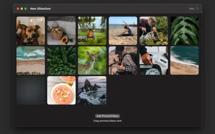Image resolution: width=215 pixels, height=134 pixels.
Task: Click the green palm leaf photo
Action: pos(184,31)
